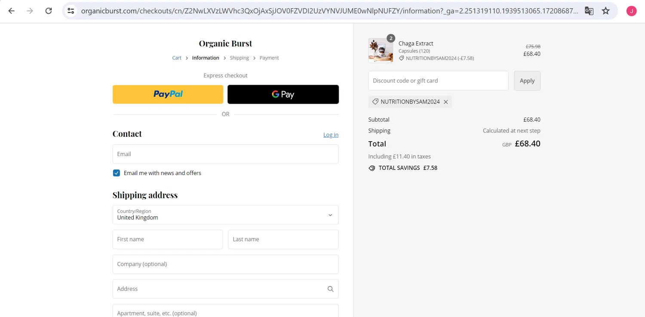This screenshot has height=317, width=645.
Task: Click the Including £11.40 in taxes text
Action: click(x=399, y=157)
